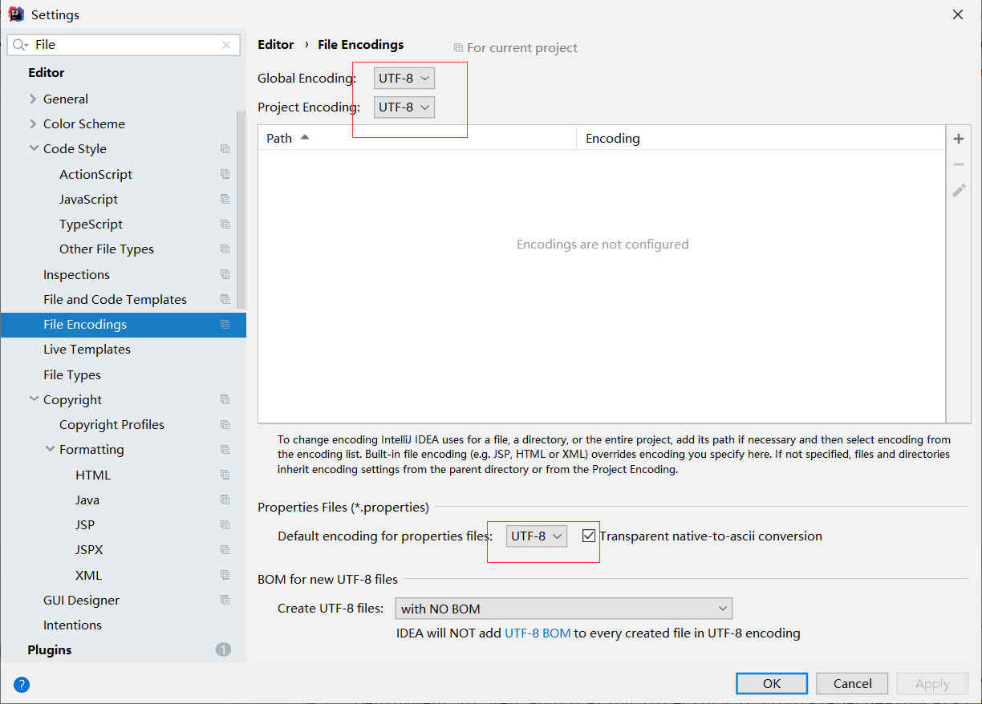Screen dimensions: 982x704
Task: Select JSP under Formatting
Action: tap(85, 524)
